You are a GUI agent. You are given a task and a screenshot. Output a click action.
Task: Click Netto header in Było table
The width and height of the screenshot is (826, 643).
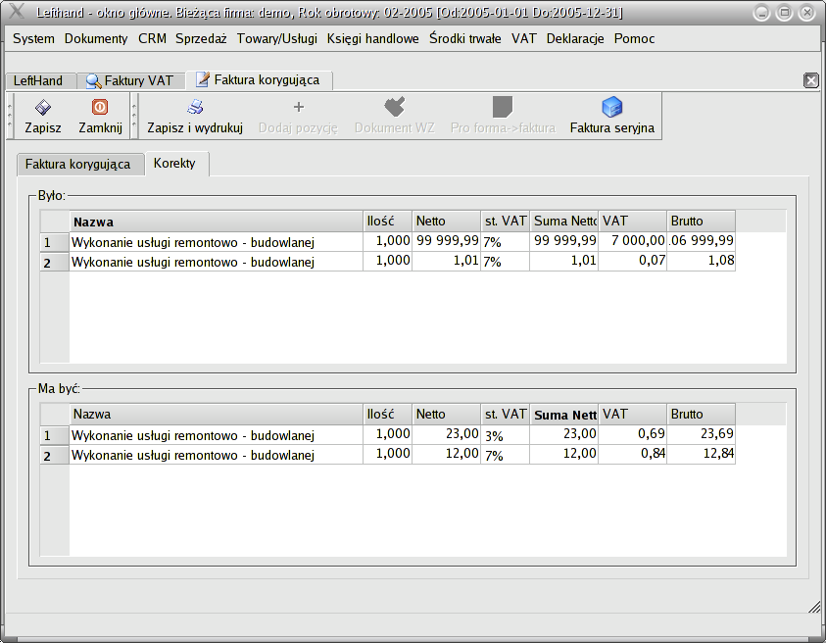pyautogui.click(x=446, y=222)
